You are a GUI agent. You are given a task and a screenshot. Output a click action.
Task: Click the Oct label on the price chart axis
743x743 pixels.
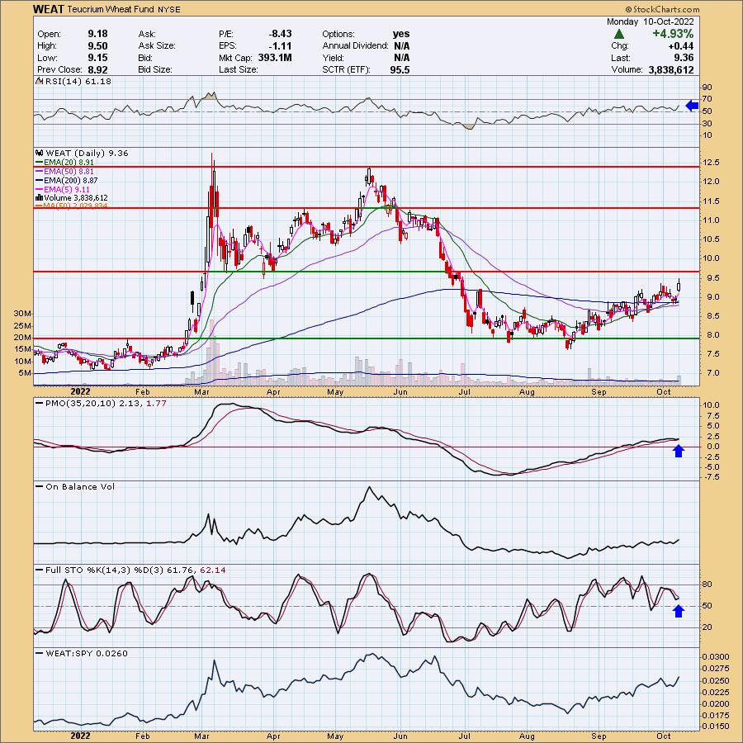[664, 392]
